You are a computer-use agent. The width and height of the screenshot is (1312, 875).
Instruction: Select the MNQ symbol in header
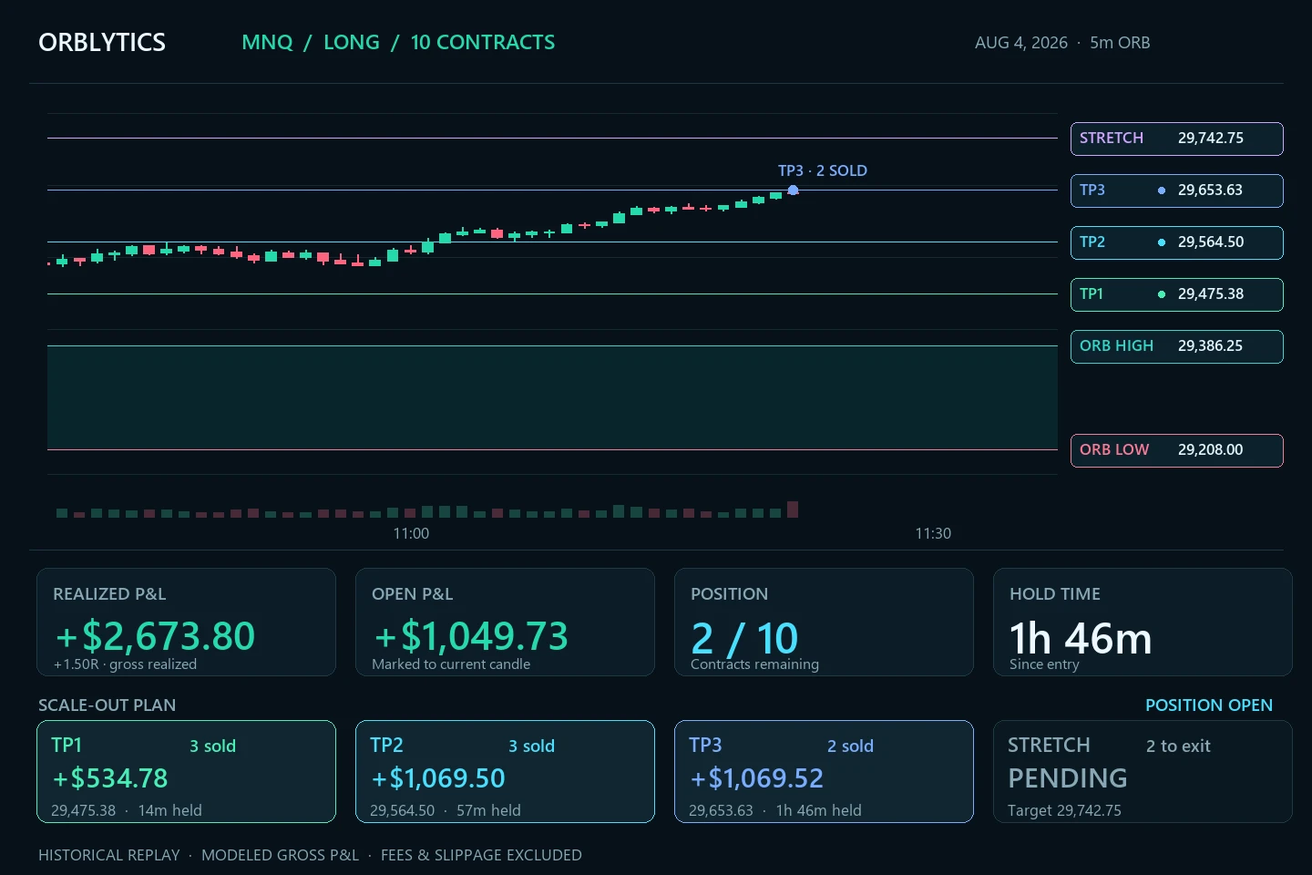pyautogui.click(x=267, y=43)
